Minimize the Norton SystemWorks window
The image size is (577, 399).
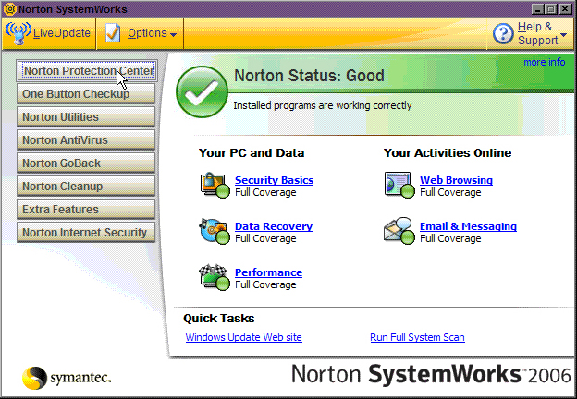(x=538, y=9)
